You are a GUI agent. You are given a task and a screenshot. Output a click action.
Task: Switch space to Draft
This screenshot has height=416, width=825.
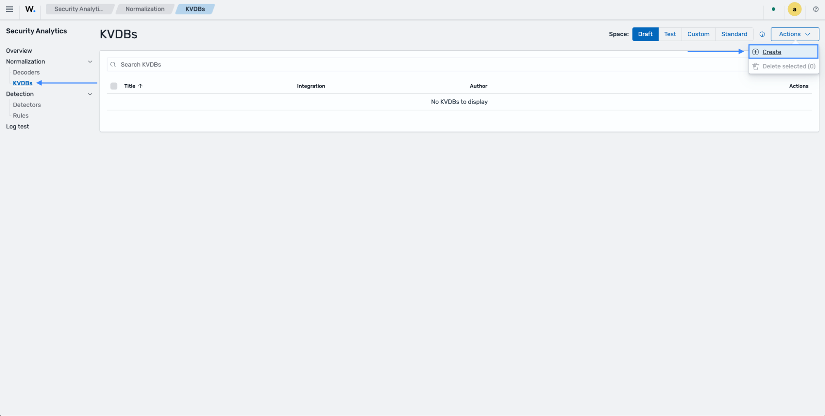(x=645, y=34)
